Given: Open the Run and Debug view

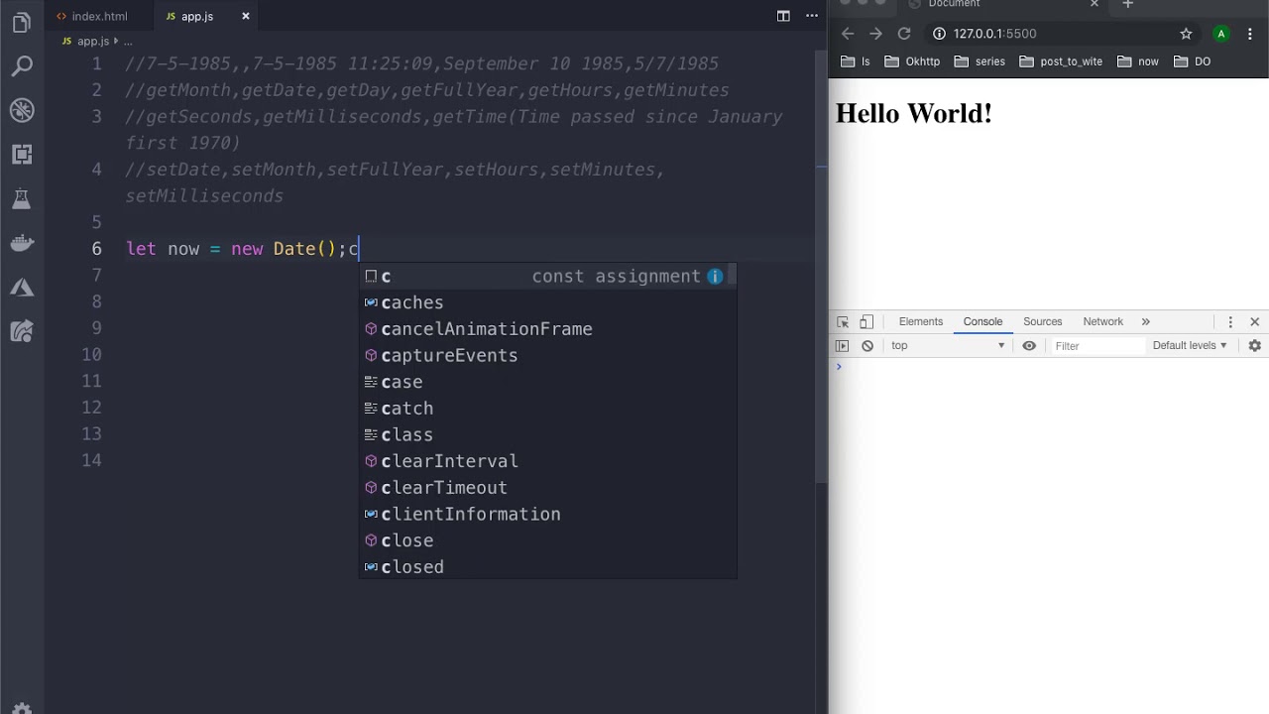Looking at the screenshot, I should tap(22, 110).
